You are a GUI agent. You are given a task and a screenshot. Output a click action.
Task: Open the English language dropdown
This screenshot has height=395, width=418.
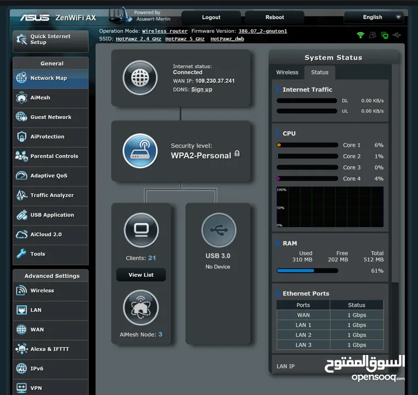(x=374, y=17)
